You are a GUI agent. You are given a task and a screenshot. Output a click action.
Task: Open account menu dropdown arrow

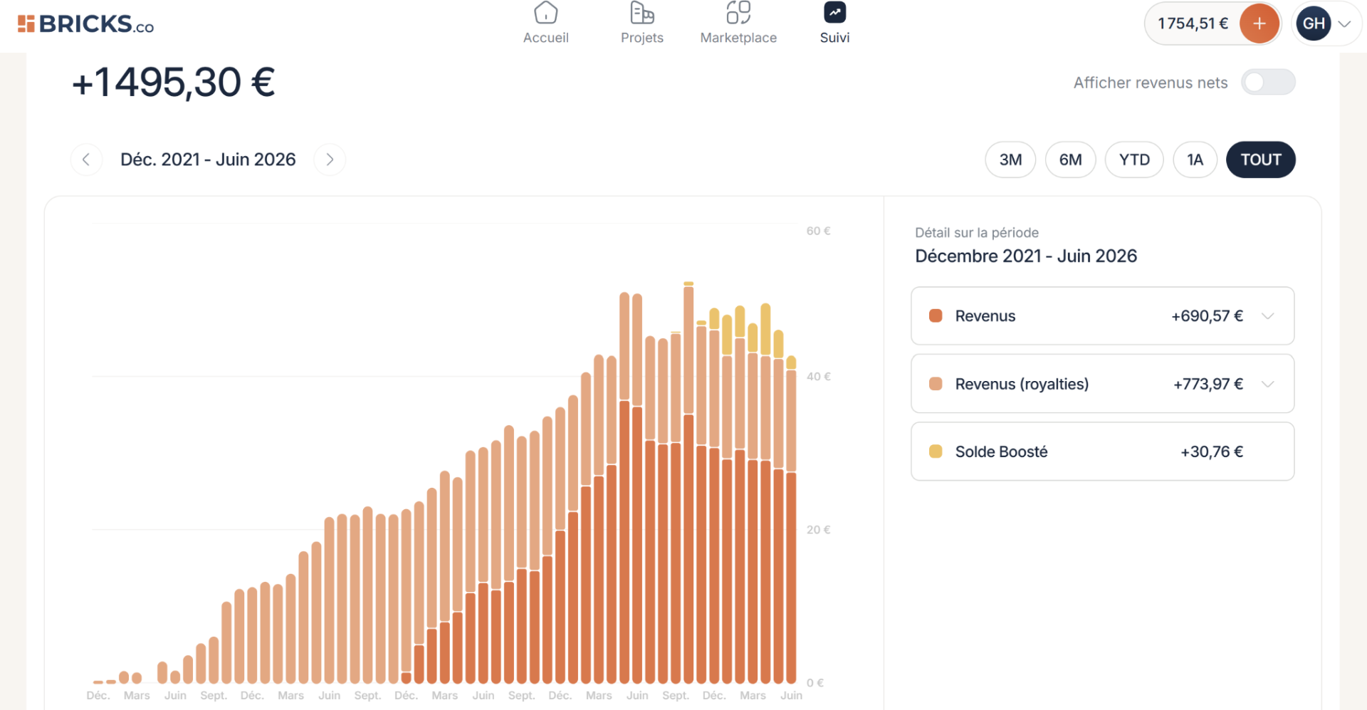[x=1344, y=24]
